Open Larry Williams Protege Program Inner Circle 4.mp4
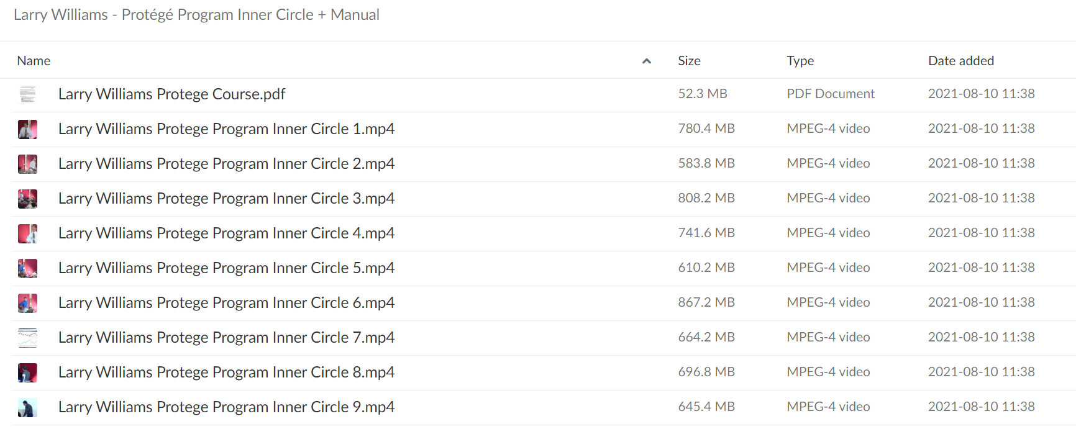Image resolution: width=1076 pixels, height=447 pixels. tap(226, 233)
